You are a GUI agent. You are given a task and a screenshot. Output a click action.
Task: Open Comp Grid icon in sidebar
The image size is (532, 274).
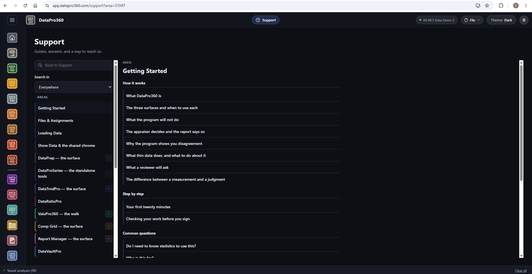coord(12,225)
